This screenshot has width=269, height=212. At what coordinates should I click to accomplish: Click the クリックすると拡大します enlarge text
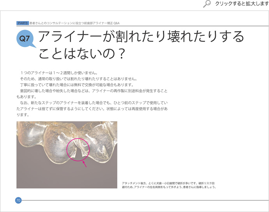[x=241, y=4]
